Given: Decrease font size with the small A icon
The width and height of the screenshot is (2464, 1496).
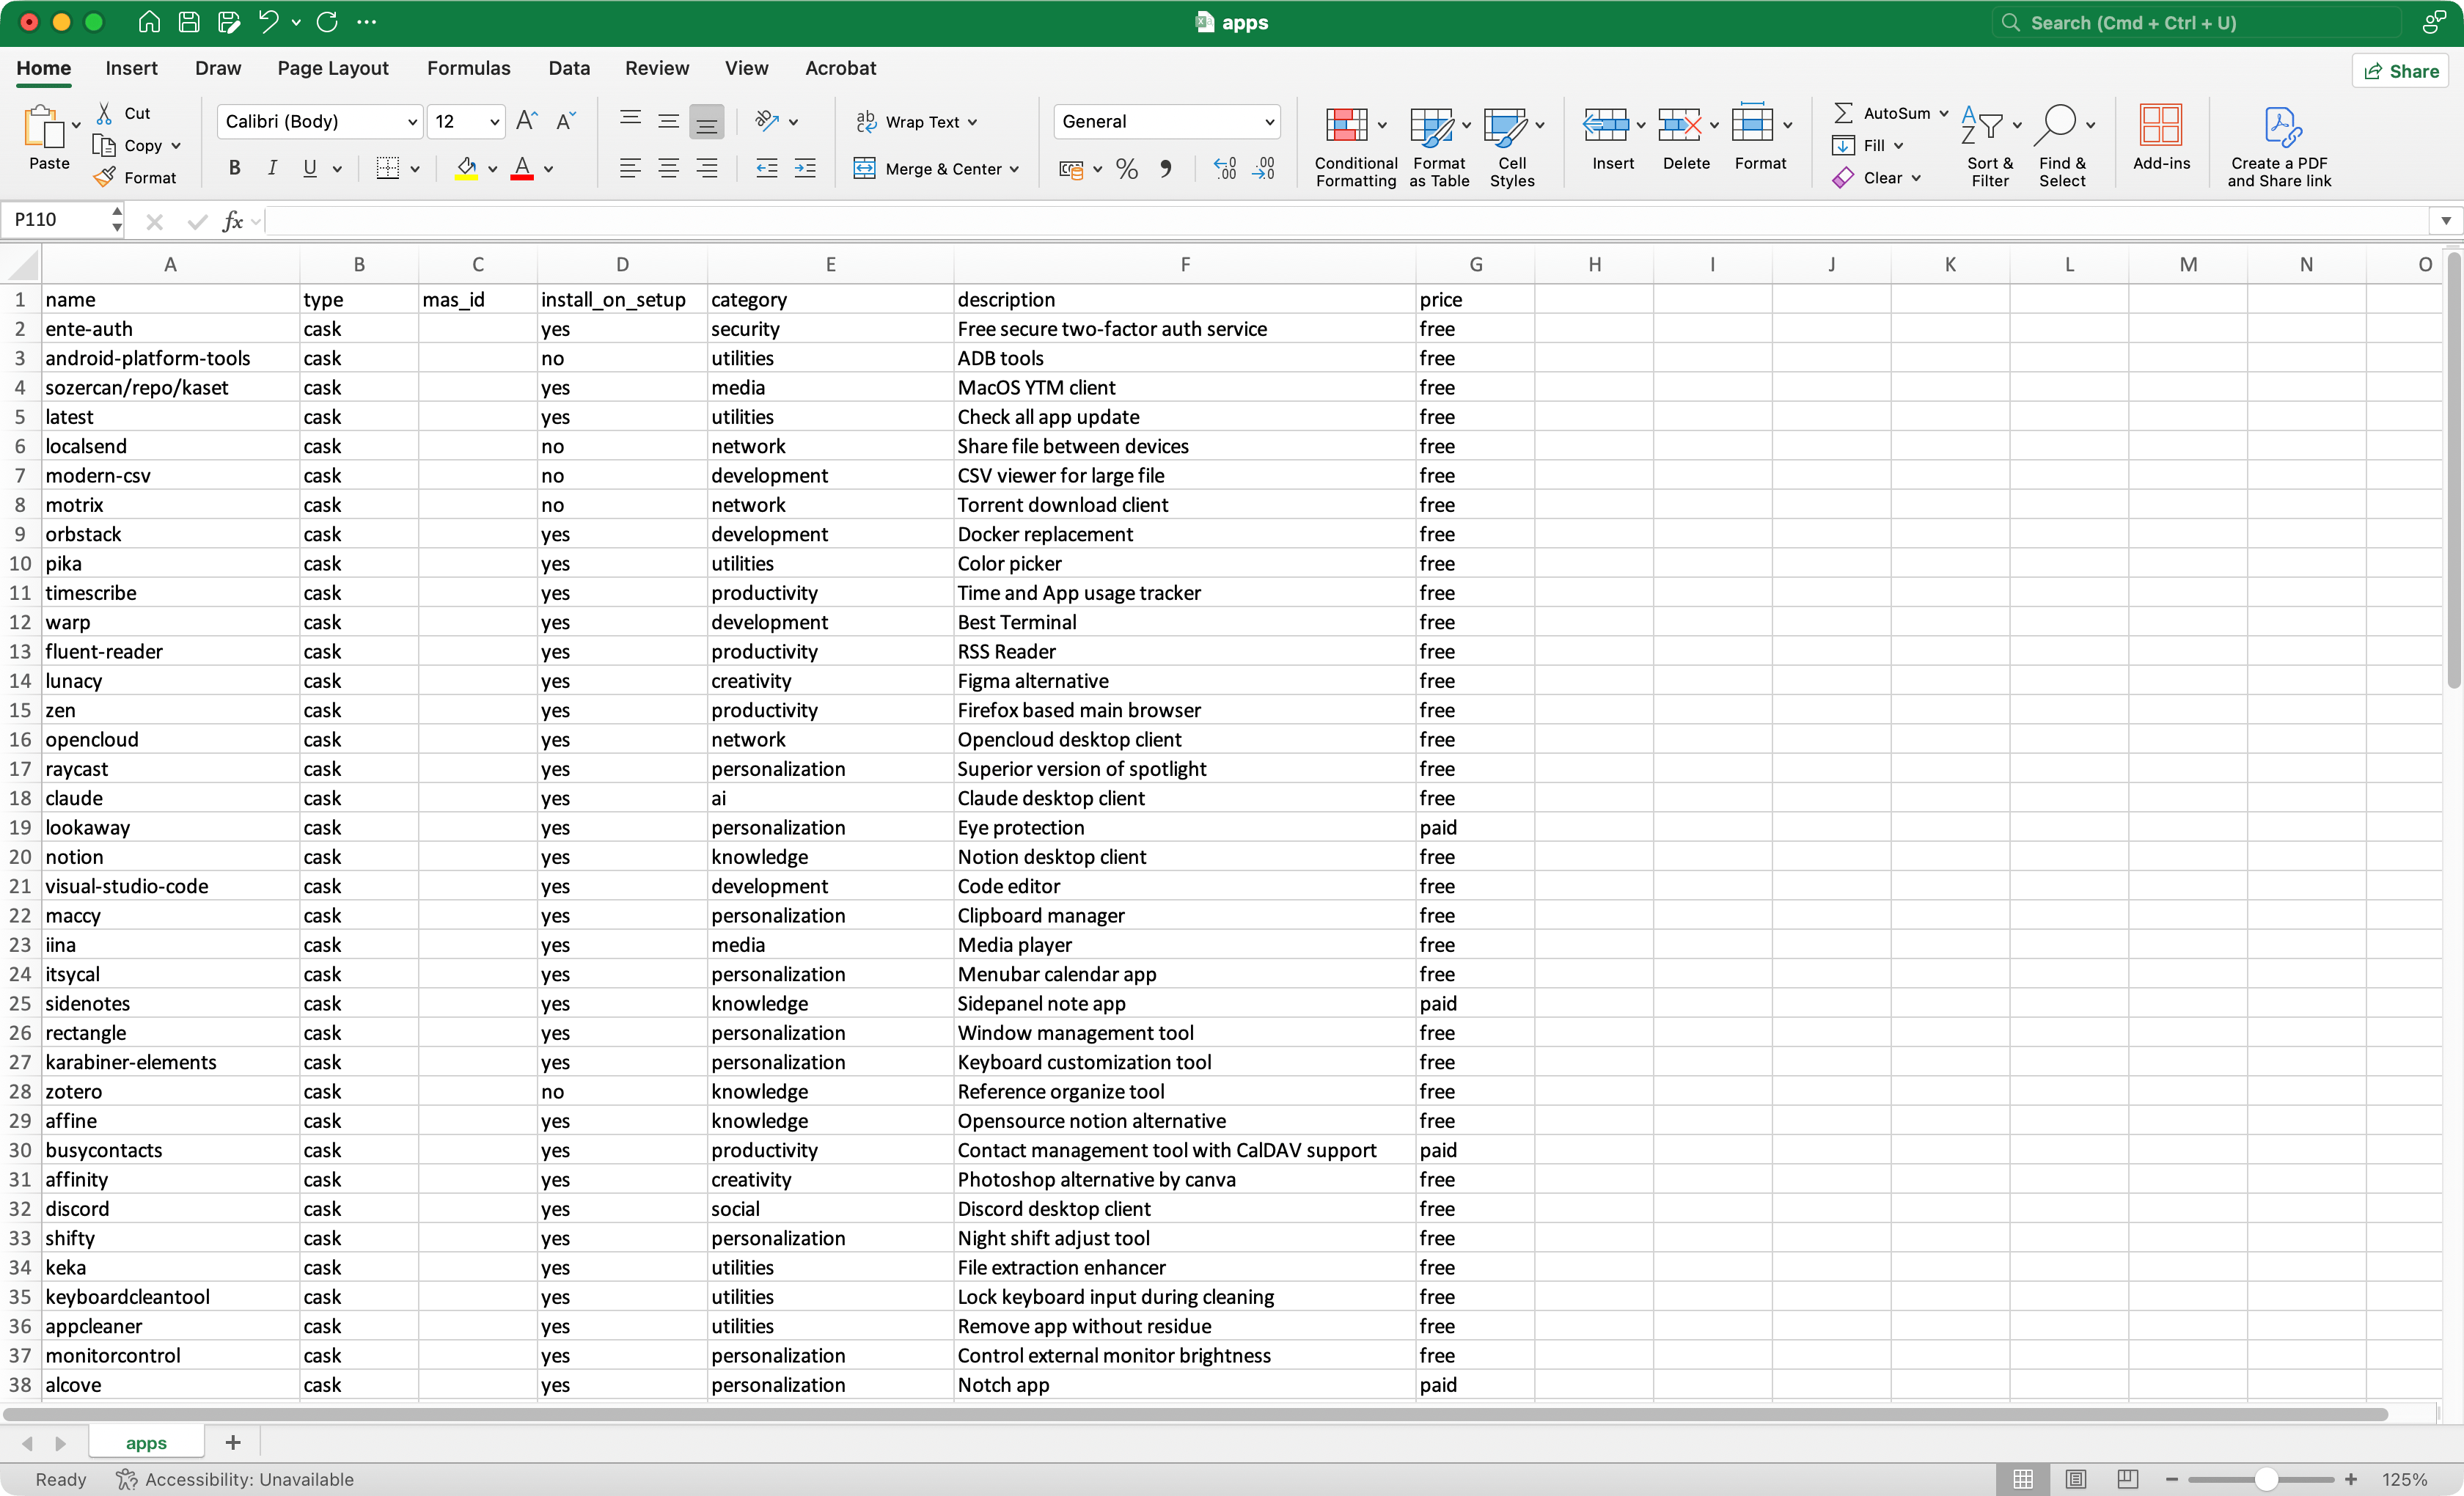Looking at the screenshot, I should (x=565, y=121).
